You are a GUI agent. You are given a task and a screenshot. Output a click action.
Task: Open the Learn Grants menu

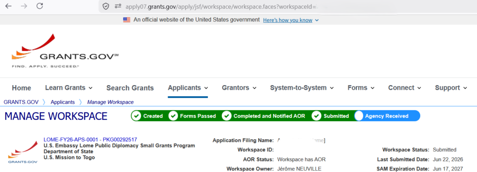tap(65, 88)
